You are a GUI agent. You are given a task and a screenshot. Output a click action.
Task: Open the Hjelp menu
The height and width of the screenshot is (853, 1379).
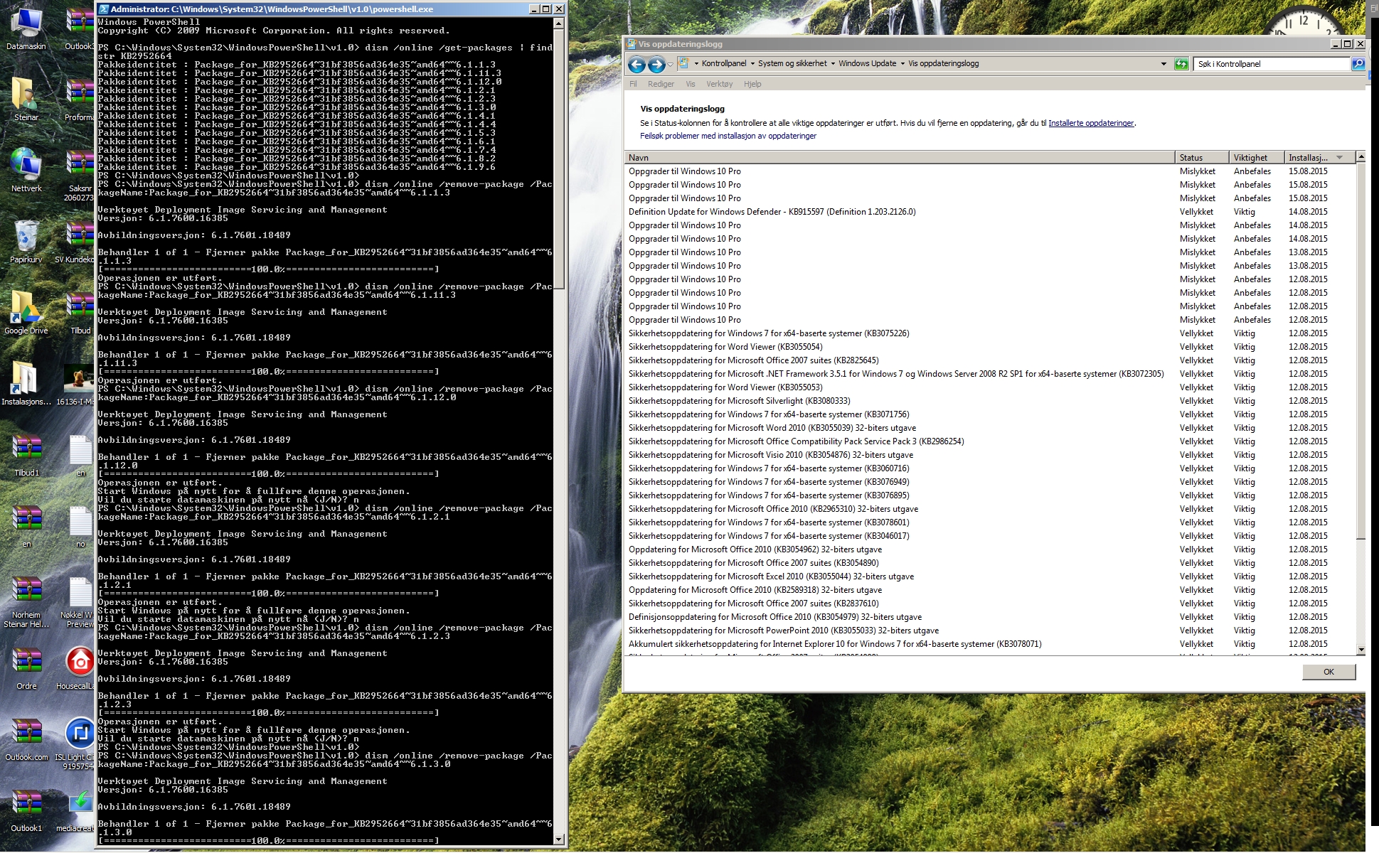tap(752, 84)
